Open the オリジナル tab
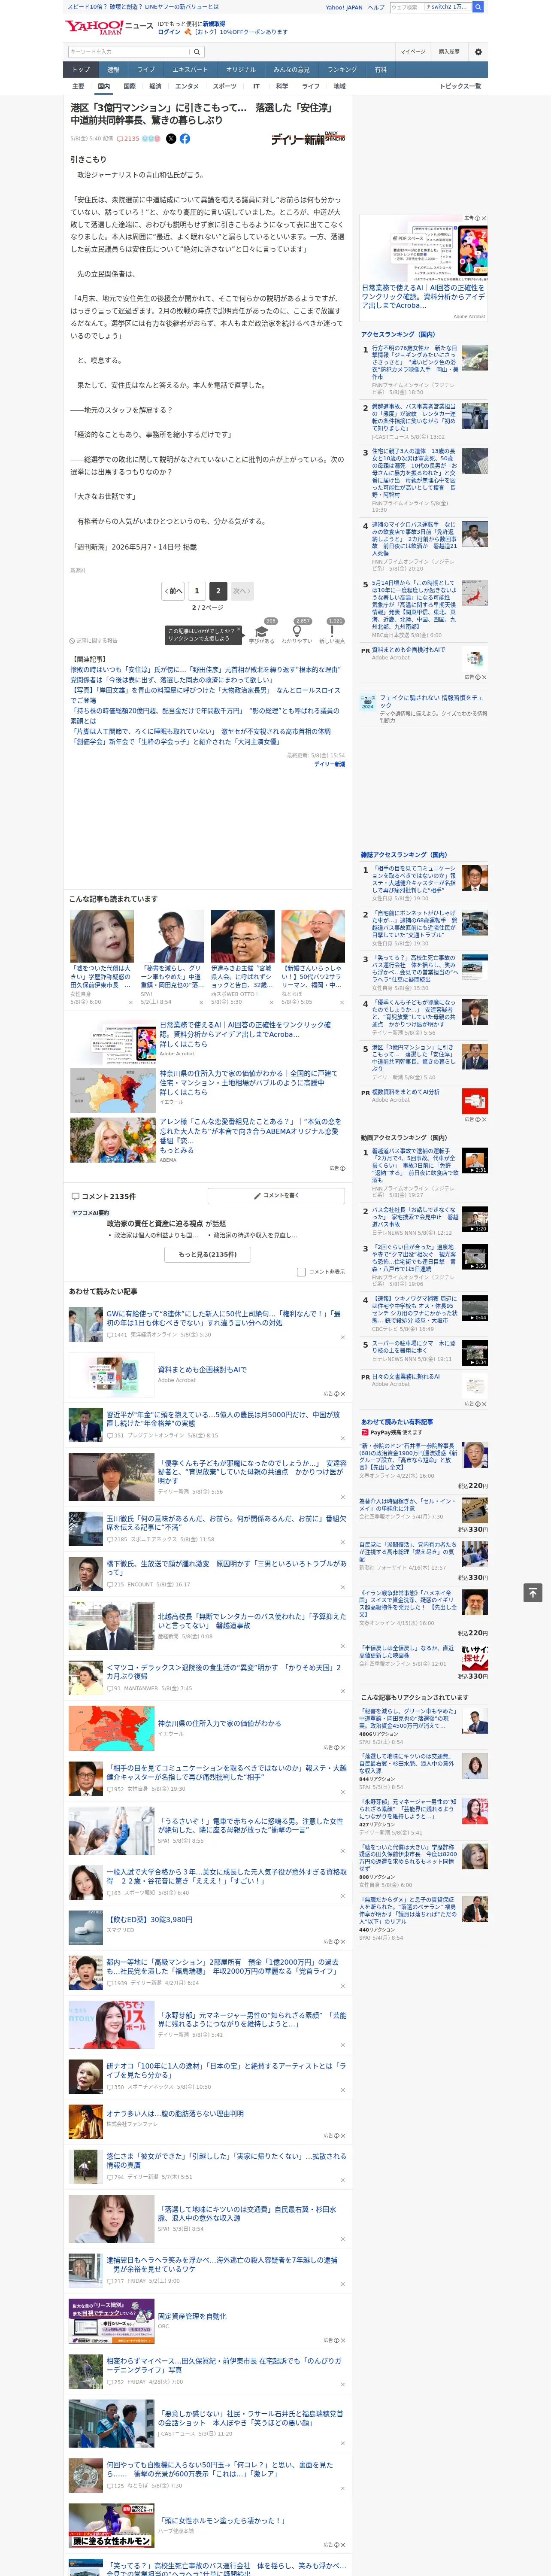Screen dimensions: 551x2576 (x=241, y=70)
